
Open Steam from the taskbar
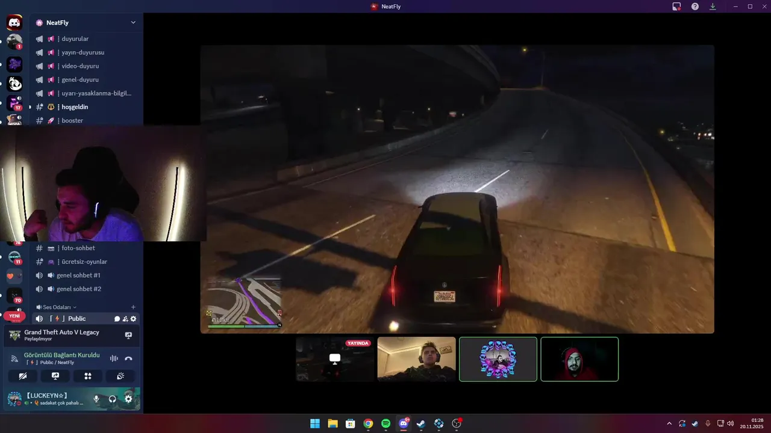421,423
